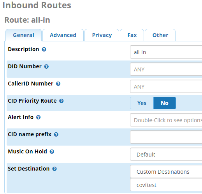Open the Music On Hold Default dropdown
Screen dimensions: 202x194
pos(166,154)
